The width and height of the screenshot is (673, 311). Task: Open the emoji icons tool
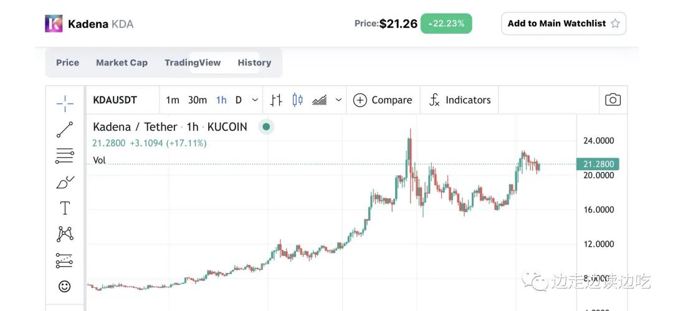click(65, 286)
